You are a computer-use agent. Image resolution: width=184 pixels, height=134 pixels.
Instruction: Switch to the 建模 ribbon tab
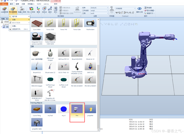coord(17,4)
